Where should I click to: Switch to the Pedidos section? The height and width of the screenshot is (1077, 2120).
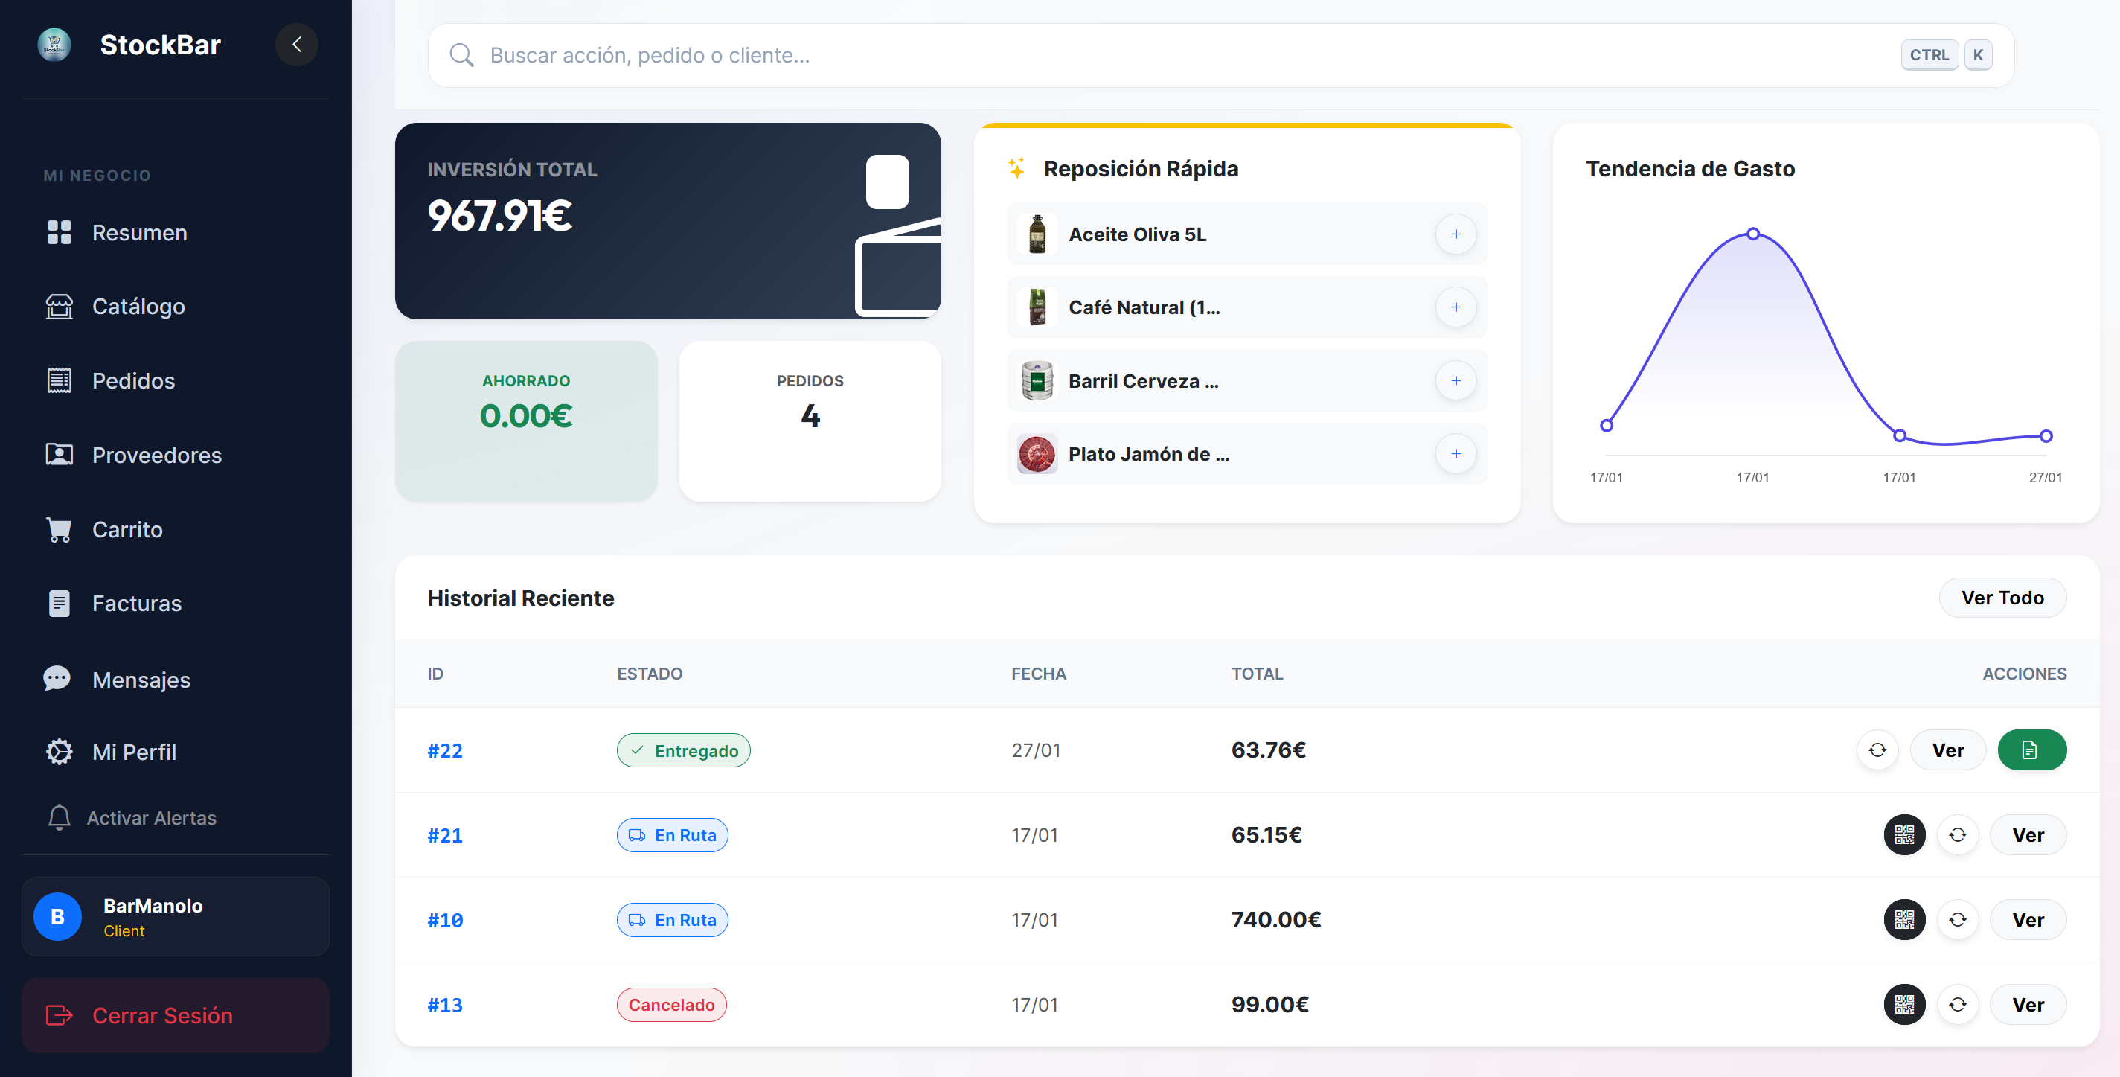pos(132,380)
